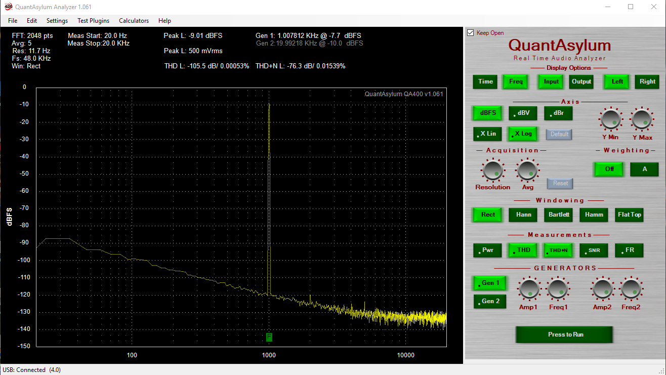Toggle the Pwr measurement
This screenshot has height=375, width=666.
pyautogui.click(x=488, y=250)
